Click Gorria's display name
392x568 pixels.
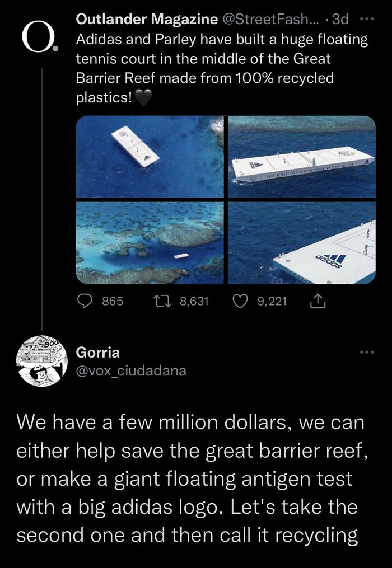98,353
